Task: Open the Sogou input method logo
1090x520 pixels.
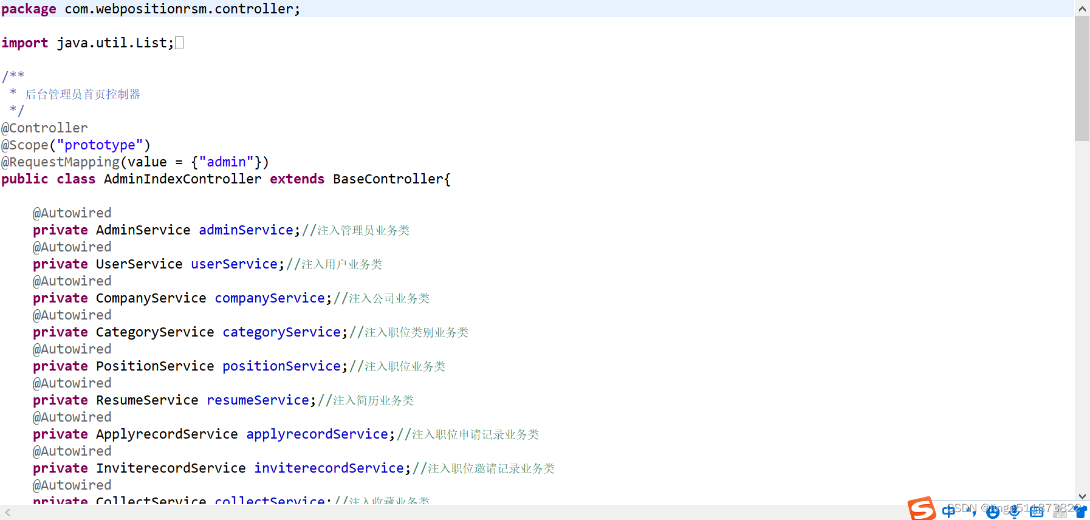Action: click(x=922, y=509)
